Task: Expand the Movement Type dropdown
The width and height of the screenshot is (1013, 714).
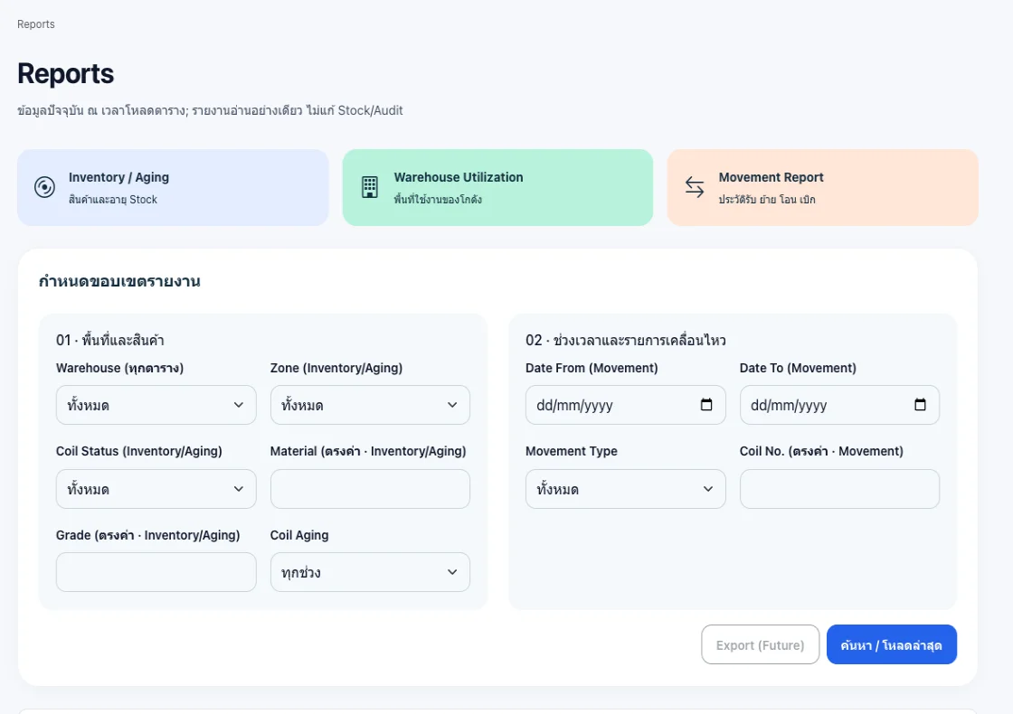Action: [x=625, y=489]
